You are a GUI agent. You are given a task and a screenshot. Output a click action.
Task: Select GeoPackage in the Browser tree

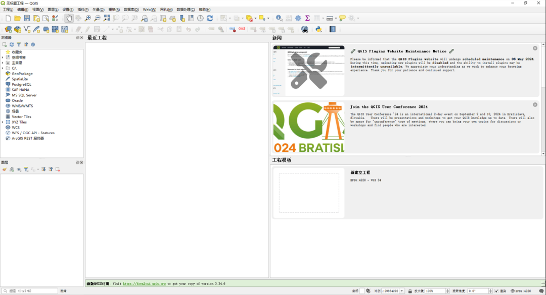click(x=22, y=74)
